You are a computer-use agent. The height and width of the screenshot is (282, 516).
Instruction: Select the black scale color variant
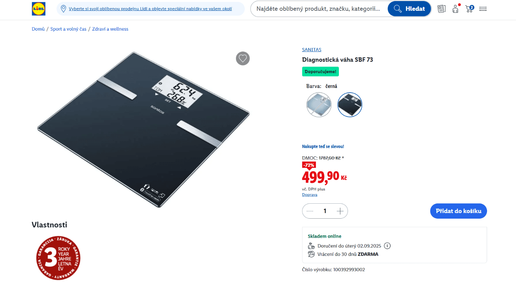350,105
